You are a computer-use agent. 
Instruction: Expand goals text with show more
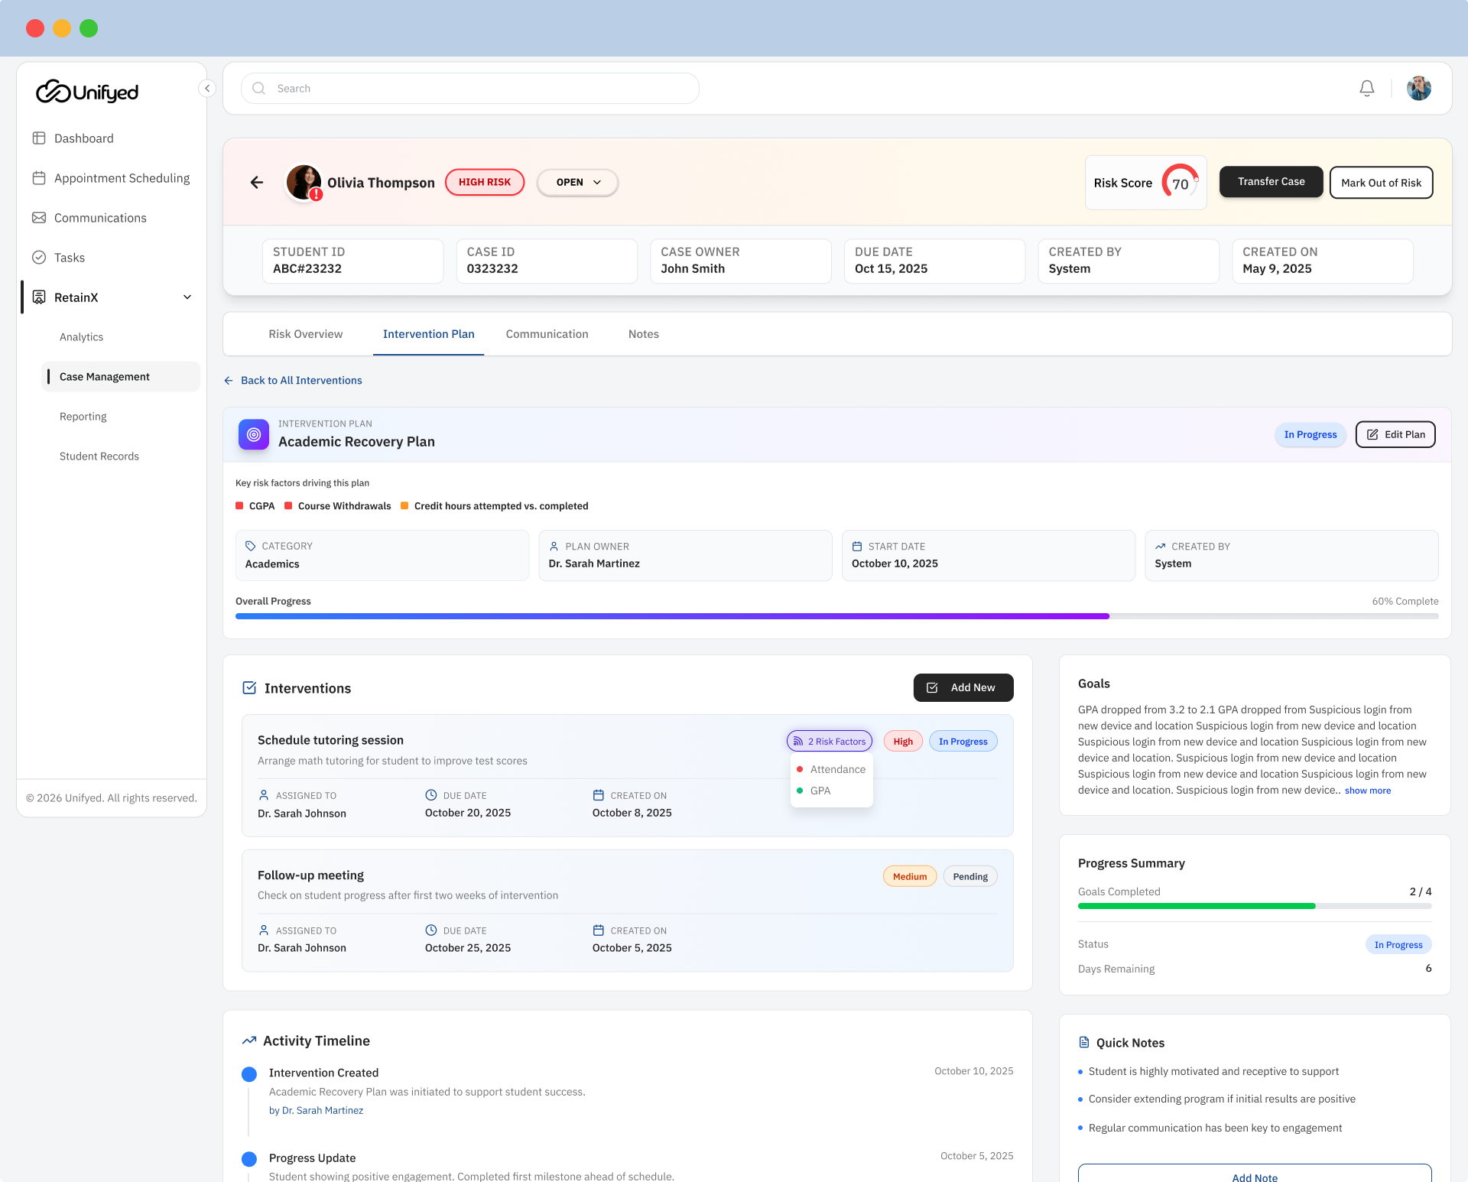[x=1368, y=791]
